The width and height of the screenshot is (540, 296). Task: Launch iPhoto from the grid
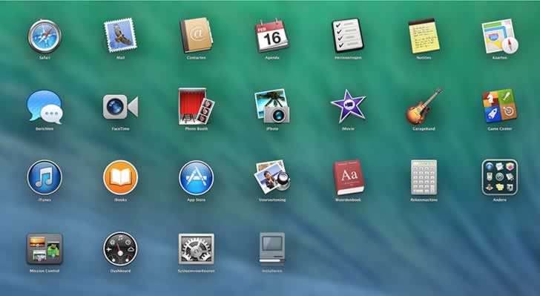pos(272,106)
